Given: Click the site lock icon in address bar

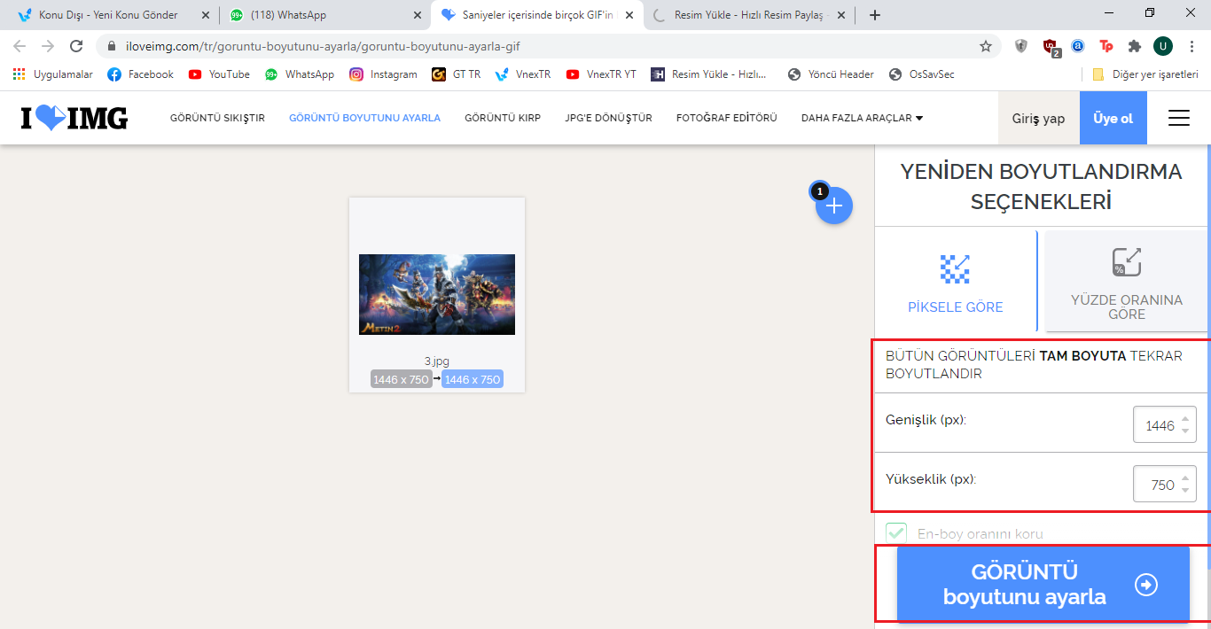Looking at the screenshot, I should click(x=112, y=46).
